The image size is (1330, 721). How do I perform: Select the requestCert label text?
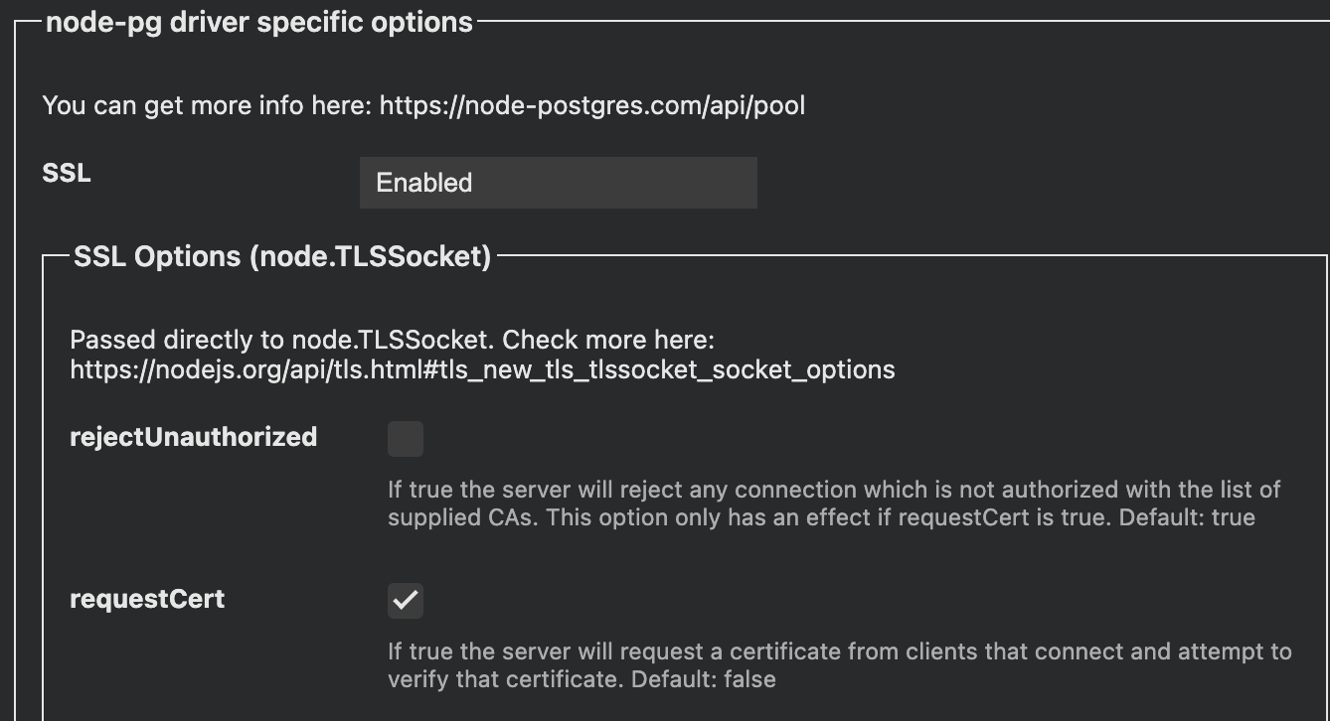tap(147, 599)
